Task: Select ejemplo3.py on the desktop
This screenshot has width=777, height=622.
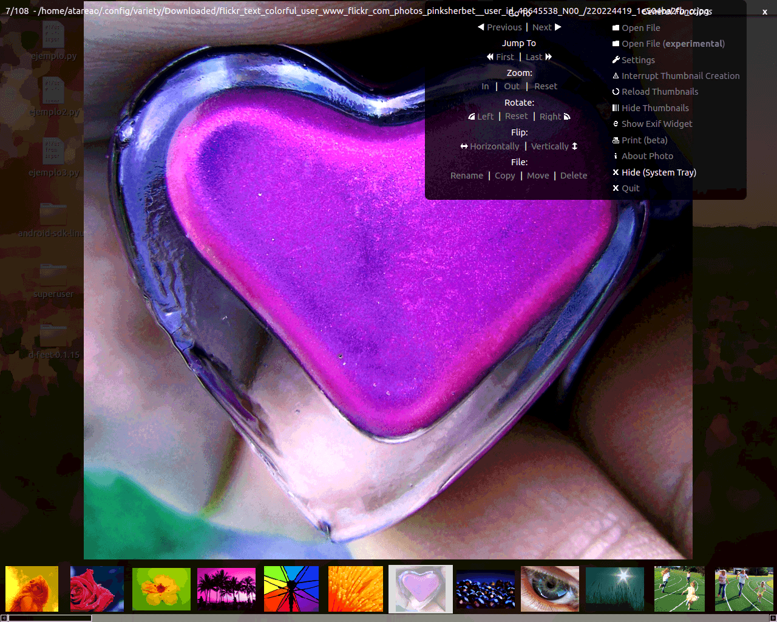Action: [x=53, y=158]
